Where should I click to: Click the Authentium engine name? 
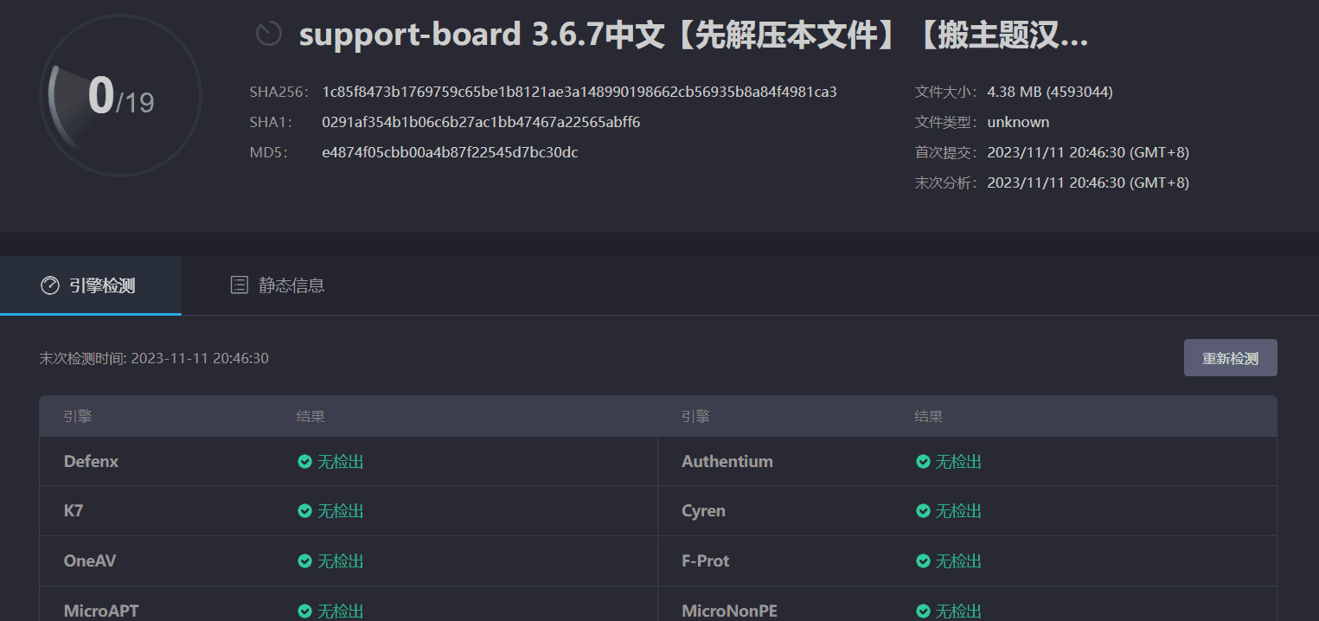[727, 462]
